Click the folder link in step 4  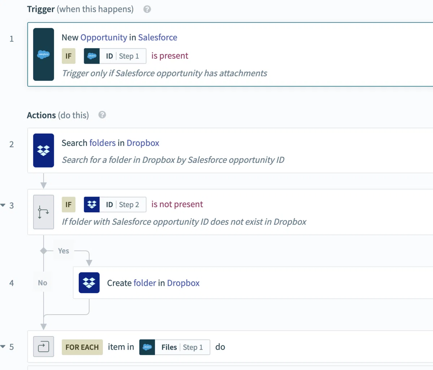click(x=145, y=283)
